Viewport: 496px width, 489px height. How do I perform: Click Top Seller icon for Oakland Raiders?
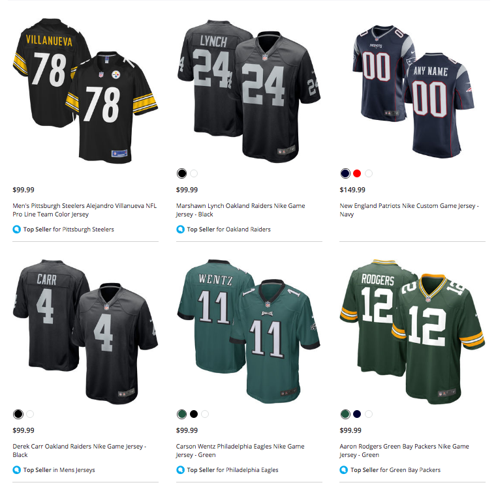(180, 229)
